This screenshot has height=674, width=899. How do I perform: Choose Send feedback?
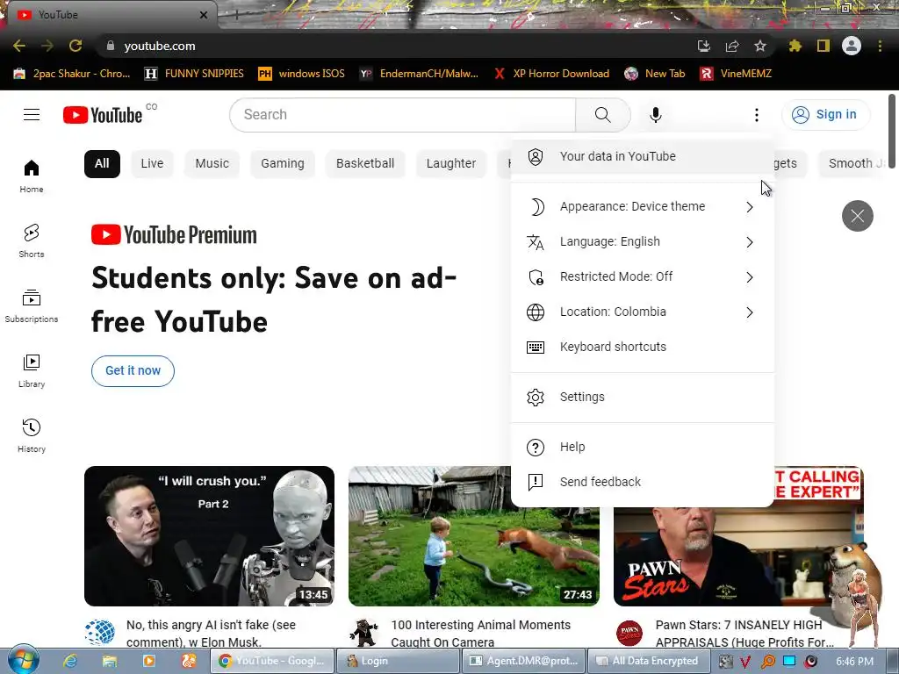click(642, 482)
